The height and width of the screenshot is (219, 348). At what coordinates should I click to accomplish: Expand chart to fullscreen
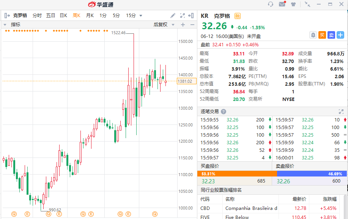tap(183, 16)
